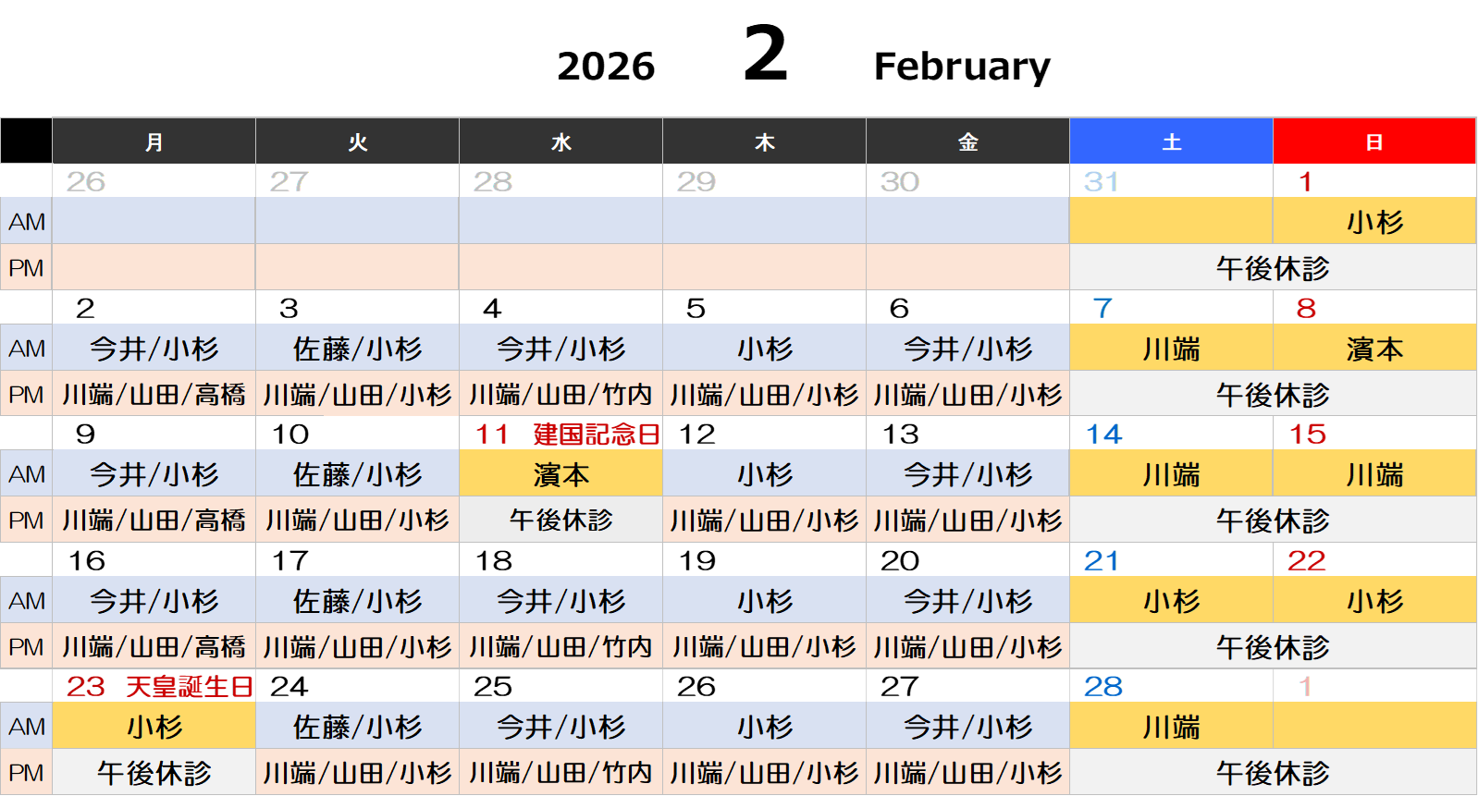Select the date 31 cell under Saturday

coord(1171,181)
